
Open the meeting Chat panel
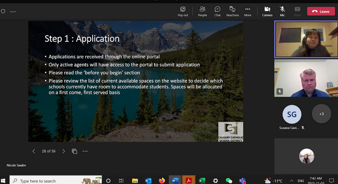point(217,12)
